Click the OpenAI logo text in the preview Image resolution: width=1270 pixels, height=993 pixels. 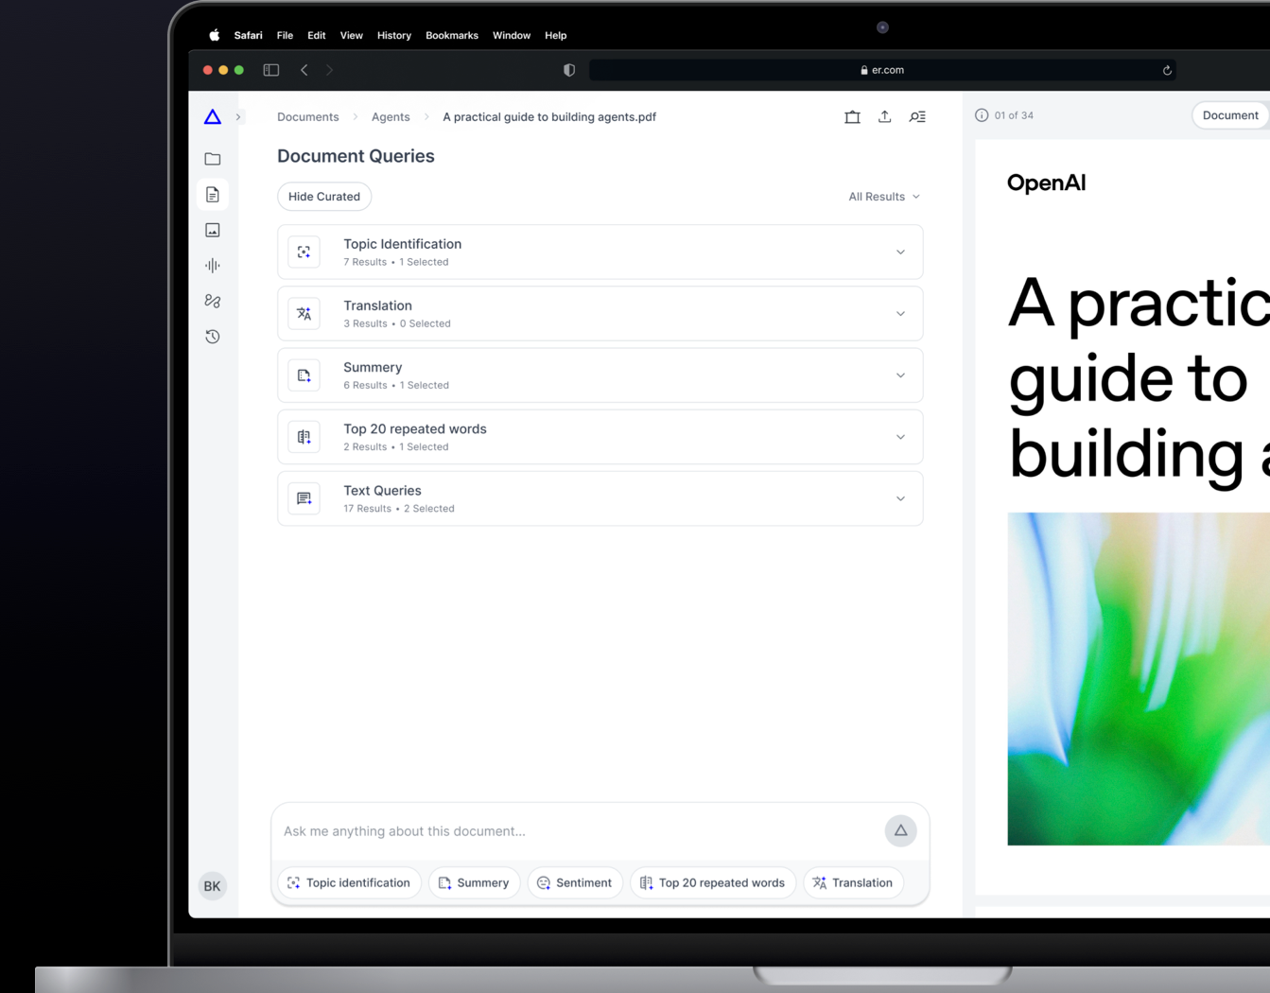1046,183
